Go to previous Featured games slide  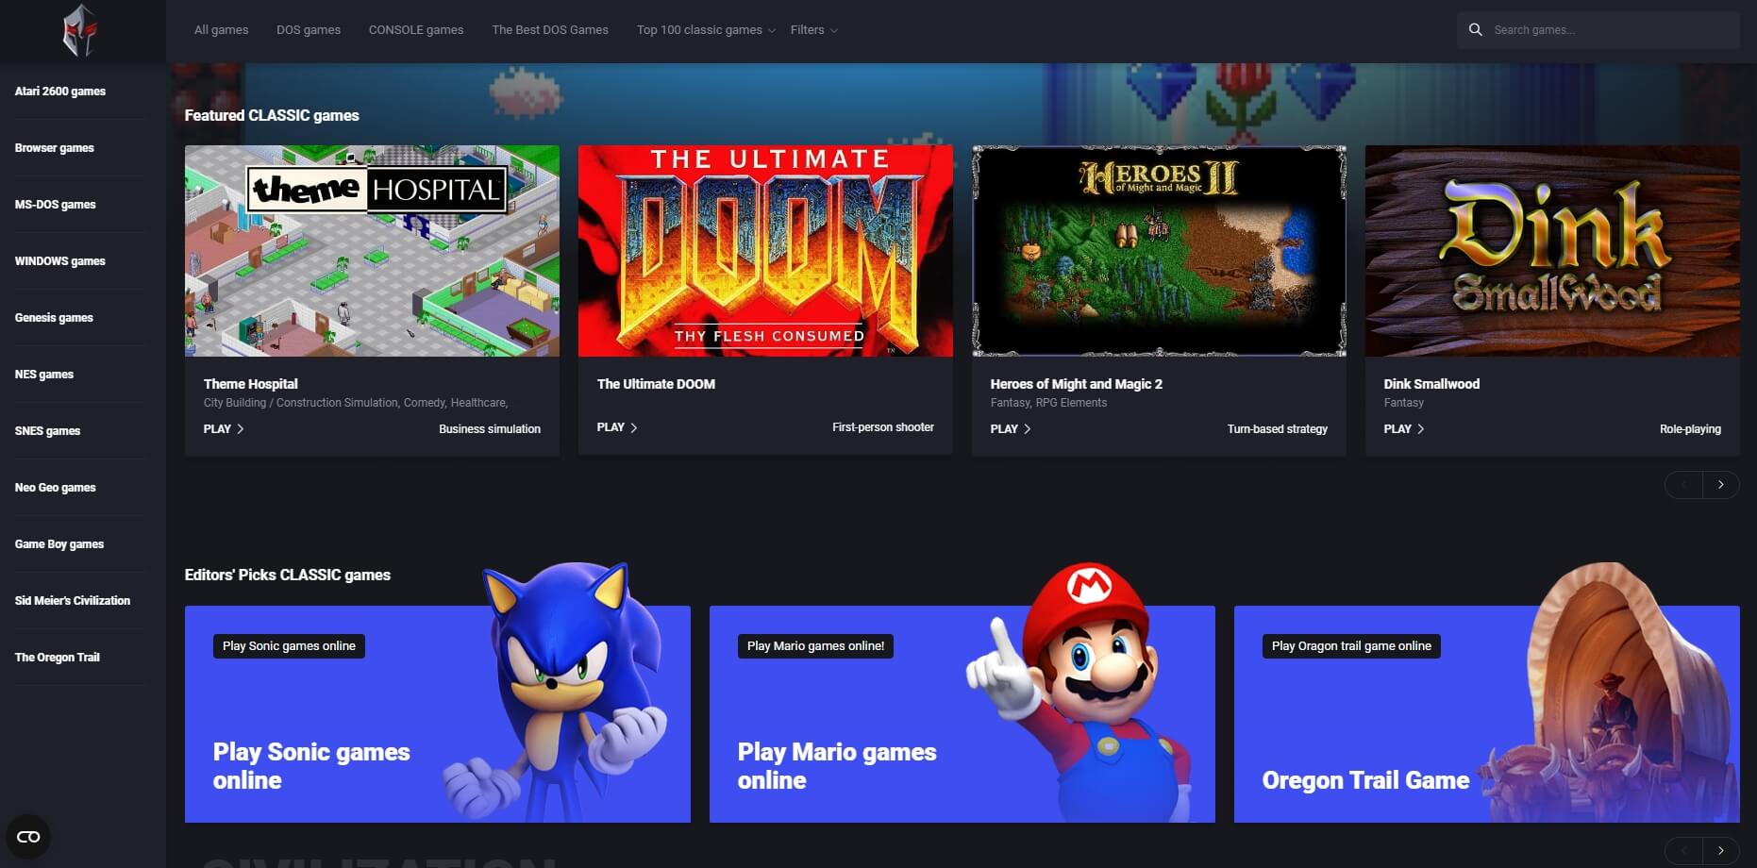pyautogui.click(x=1683, y=485)
